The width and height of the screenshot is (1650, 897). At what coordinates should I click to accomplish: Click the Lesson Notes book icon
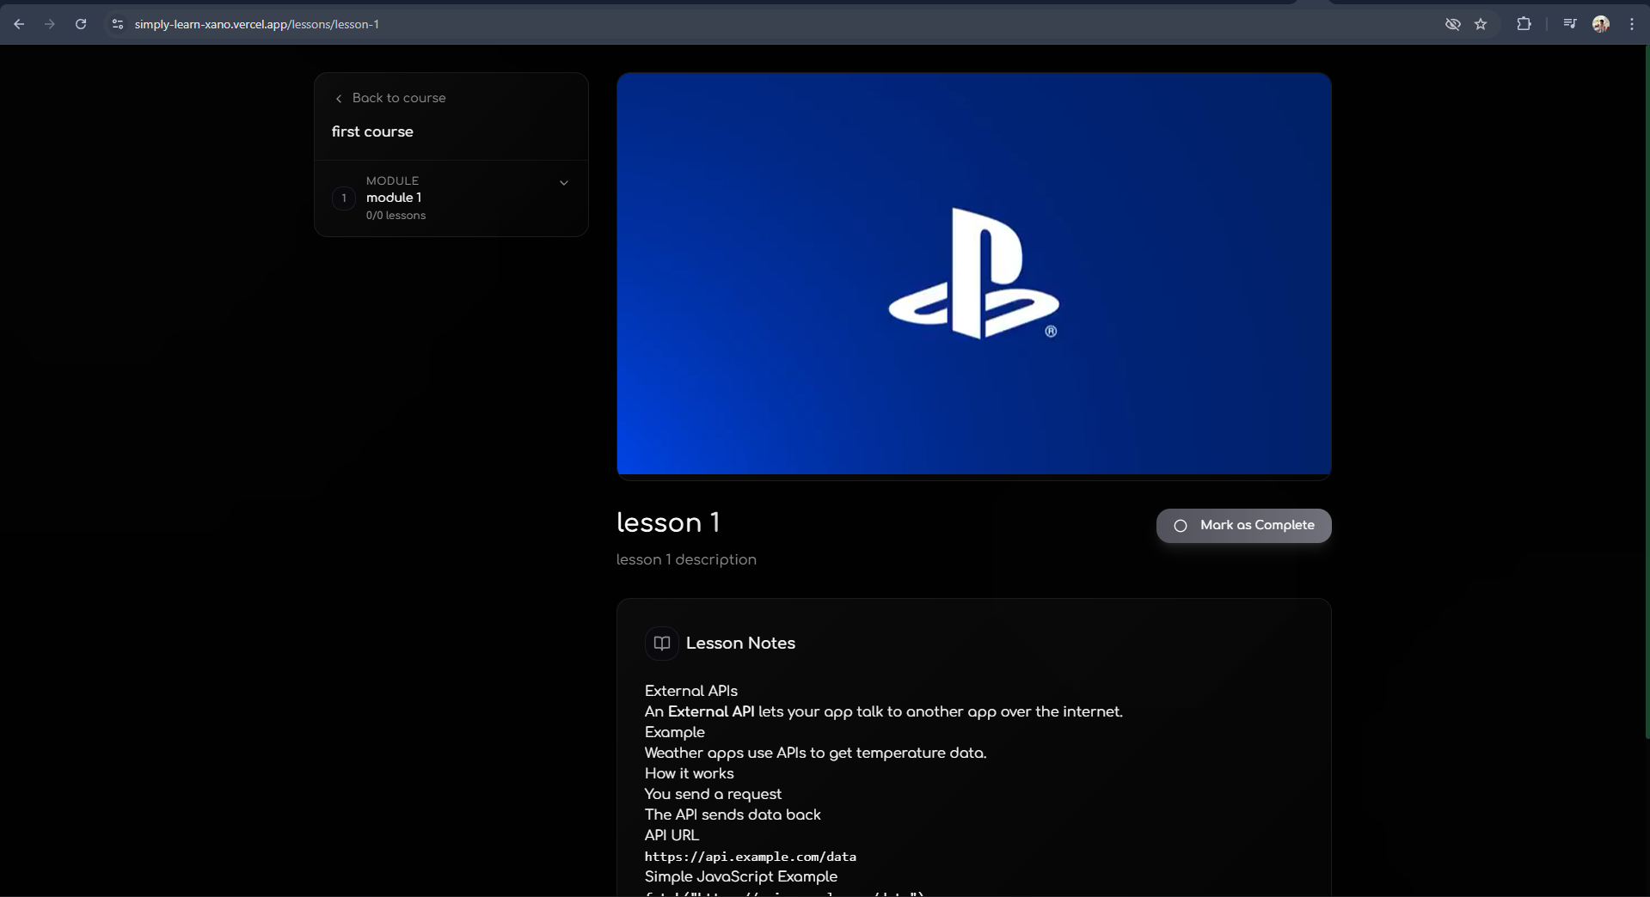point(661,644)
